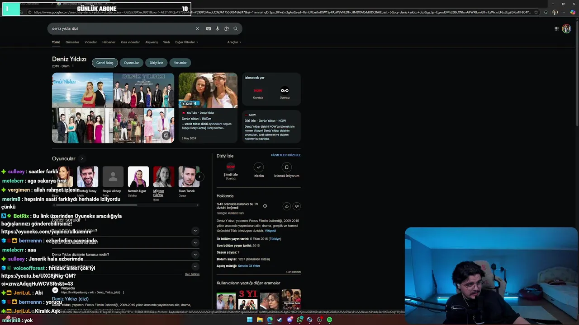579x325 pixels.
Task: Click Deniz Yıldızı poster collage image
Action: [x=113, y=108]
